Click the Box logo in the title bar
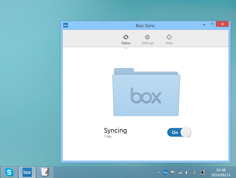 pos(66,25)
